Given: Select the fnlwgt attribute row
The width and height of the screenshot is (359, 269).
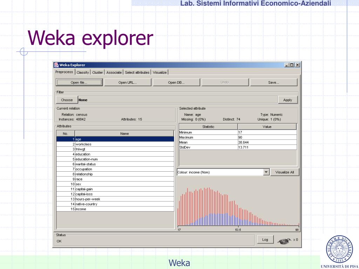Looking at the screenshot, I should [x=115, y=149].
